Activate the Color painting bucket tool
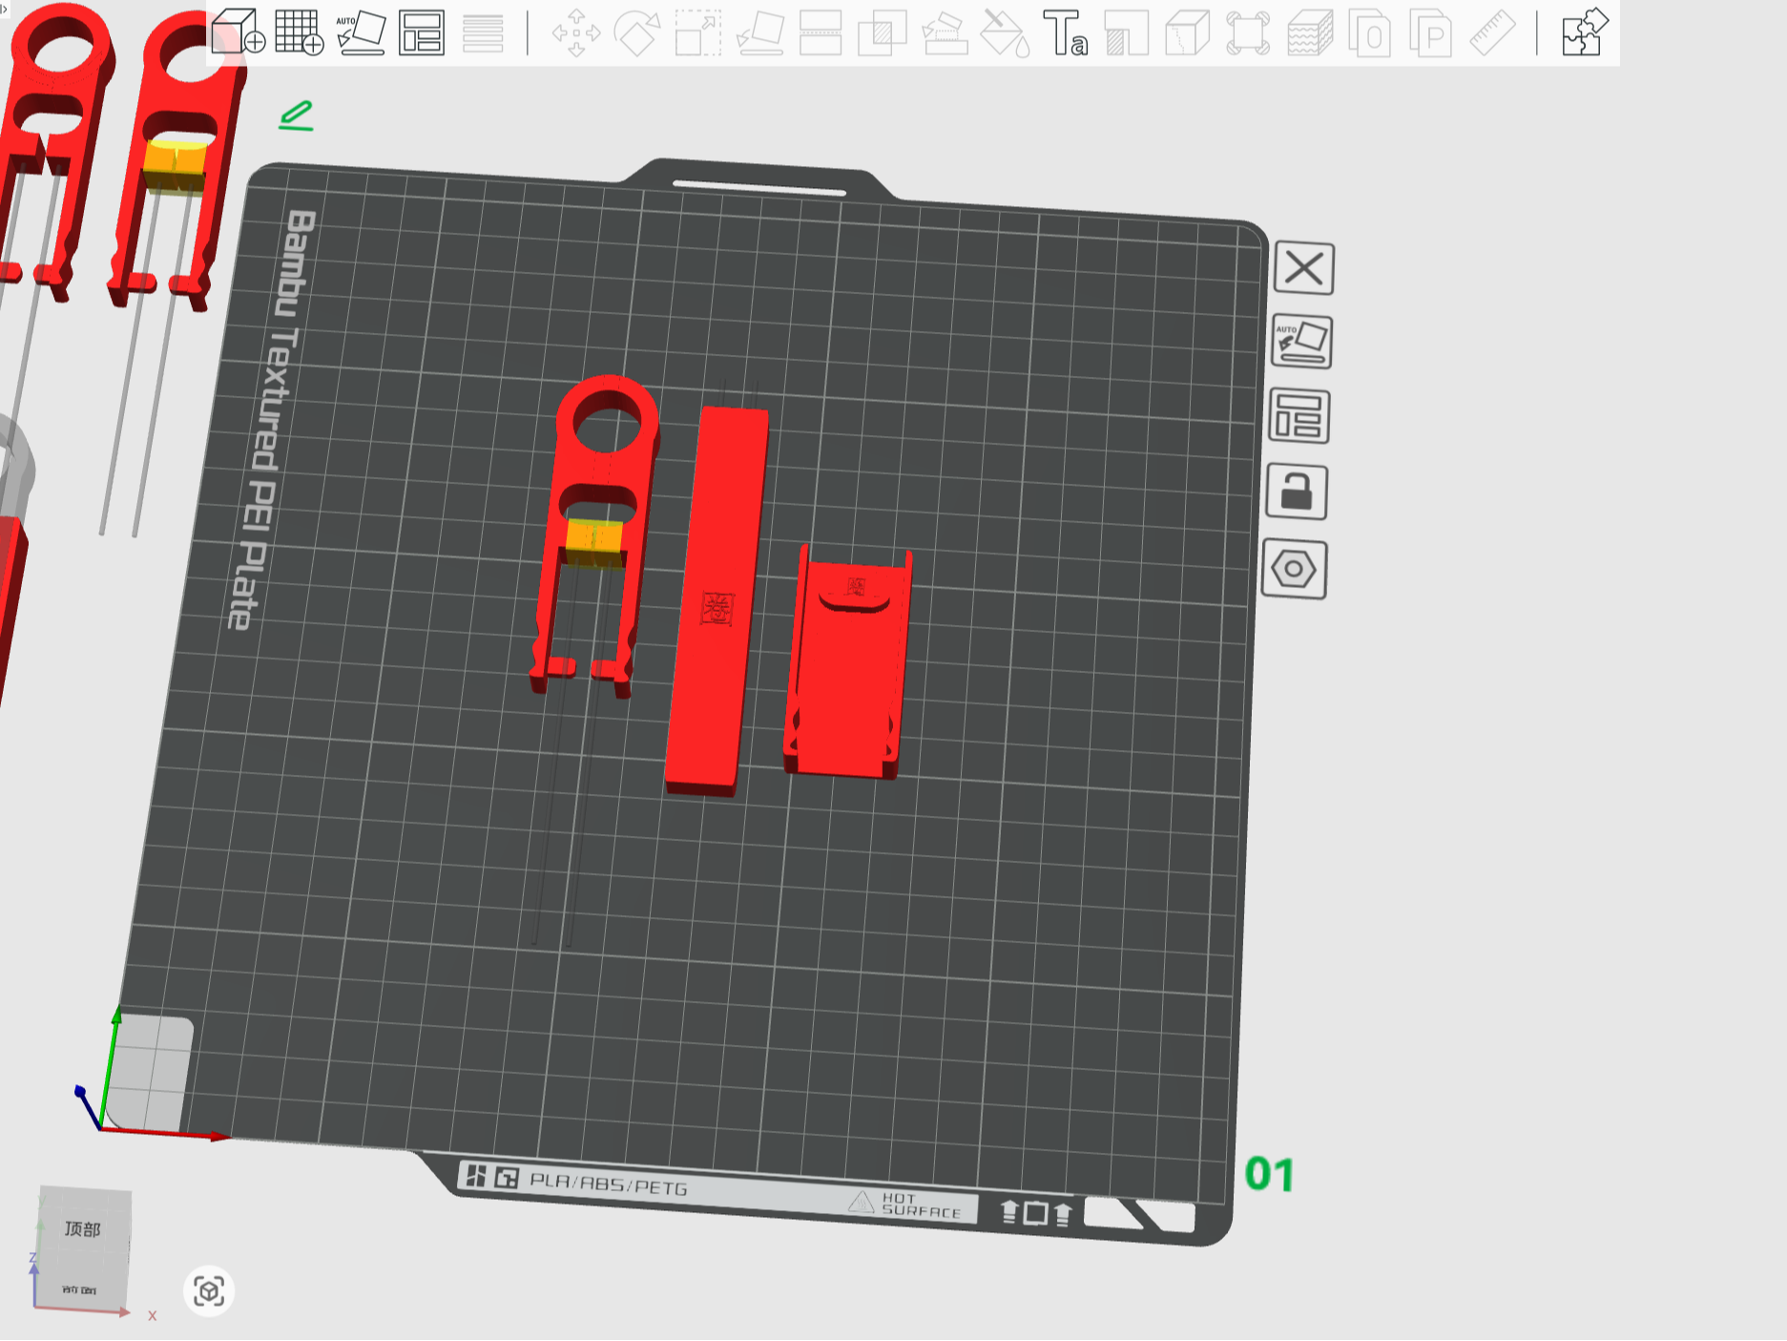This screenshot has height=1341, width=1787. point(1005,33)
